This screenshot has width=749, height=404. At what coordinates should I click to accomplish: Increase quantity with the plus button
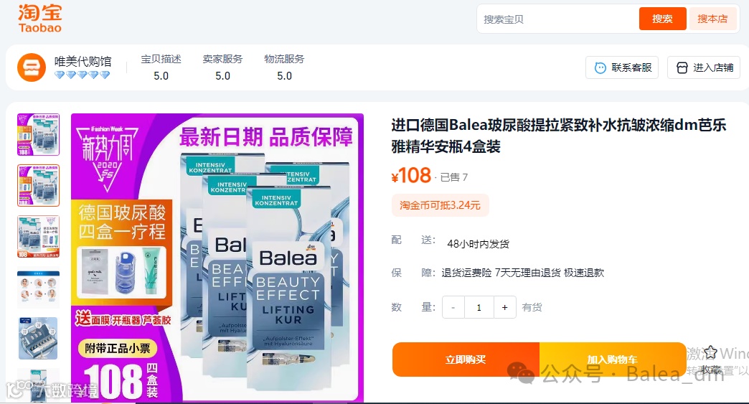coord(505,307)
